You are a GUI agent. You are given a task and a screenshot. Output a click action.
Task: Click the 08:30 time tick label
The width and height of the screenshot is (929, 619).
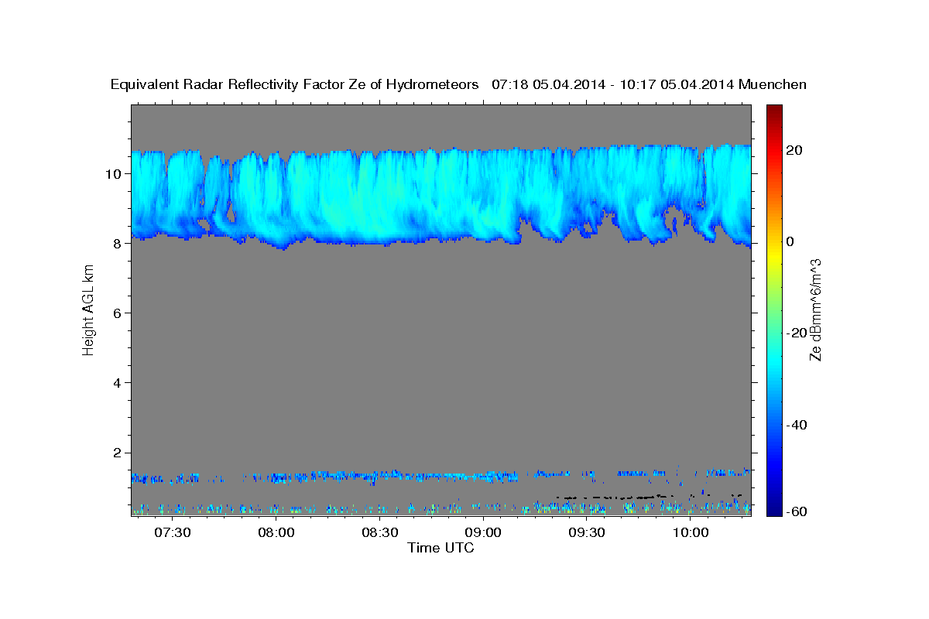pos(380,533)
